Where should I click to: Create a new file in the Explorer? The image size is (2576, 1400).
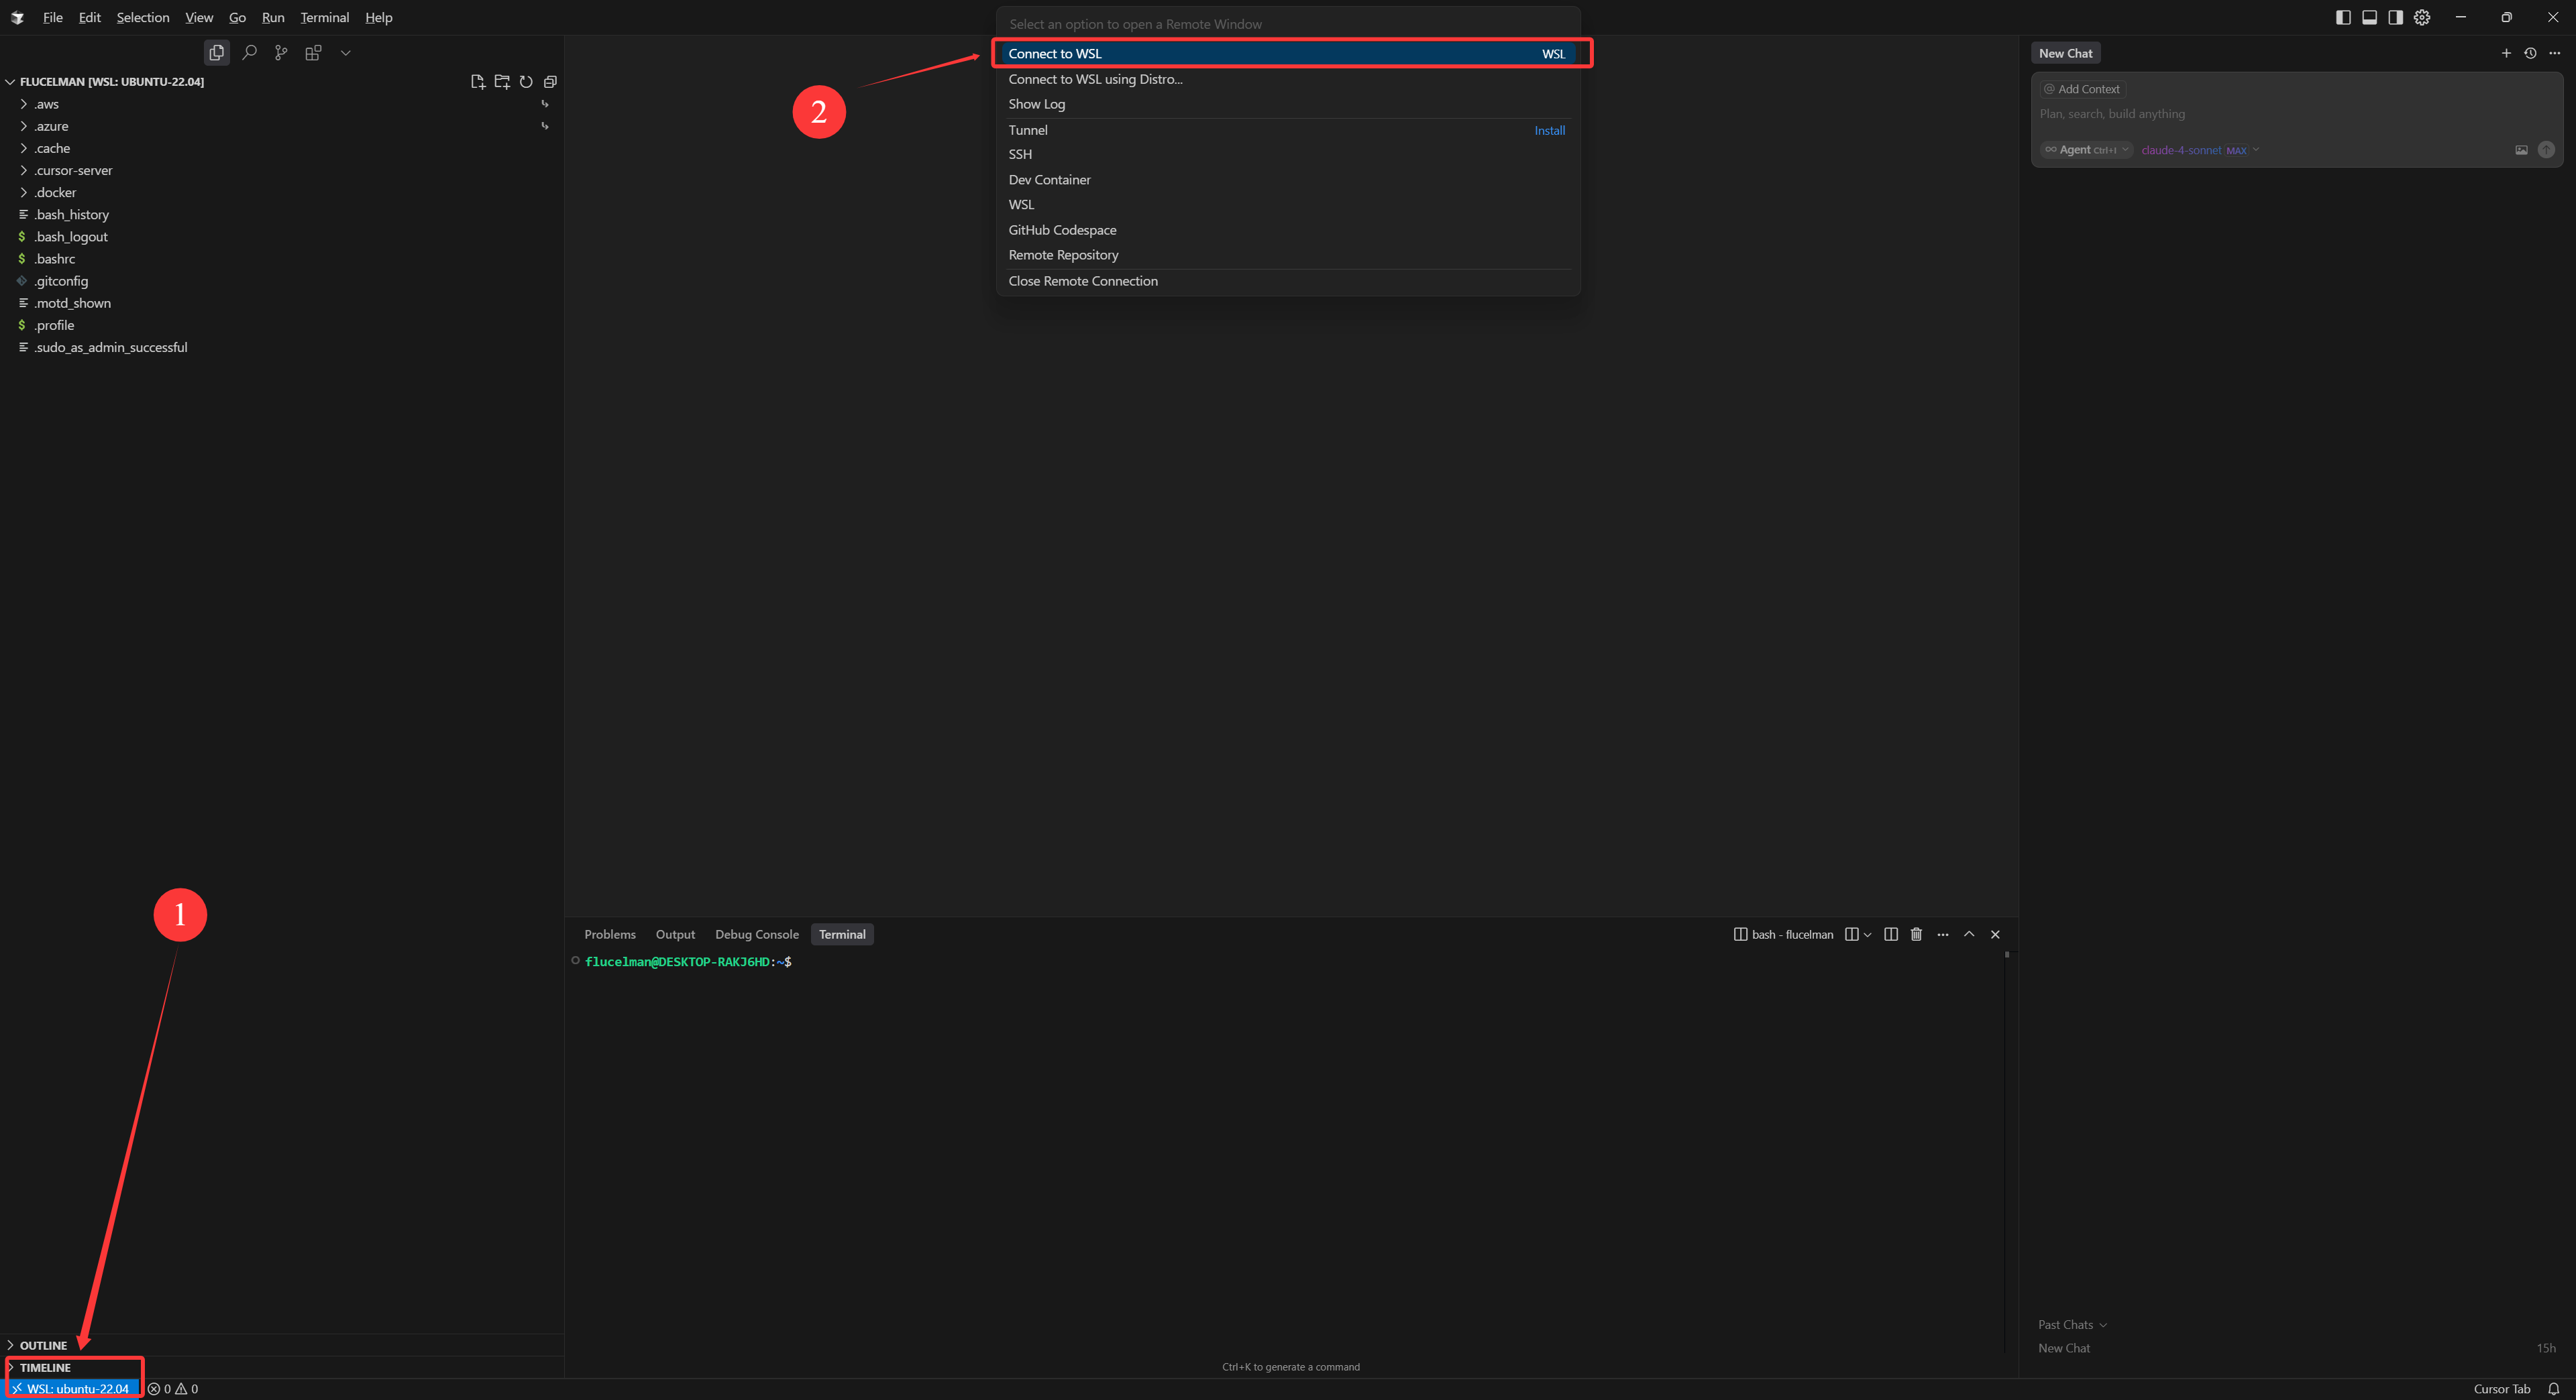pos(478,82)
